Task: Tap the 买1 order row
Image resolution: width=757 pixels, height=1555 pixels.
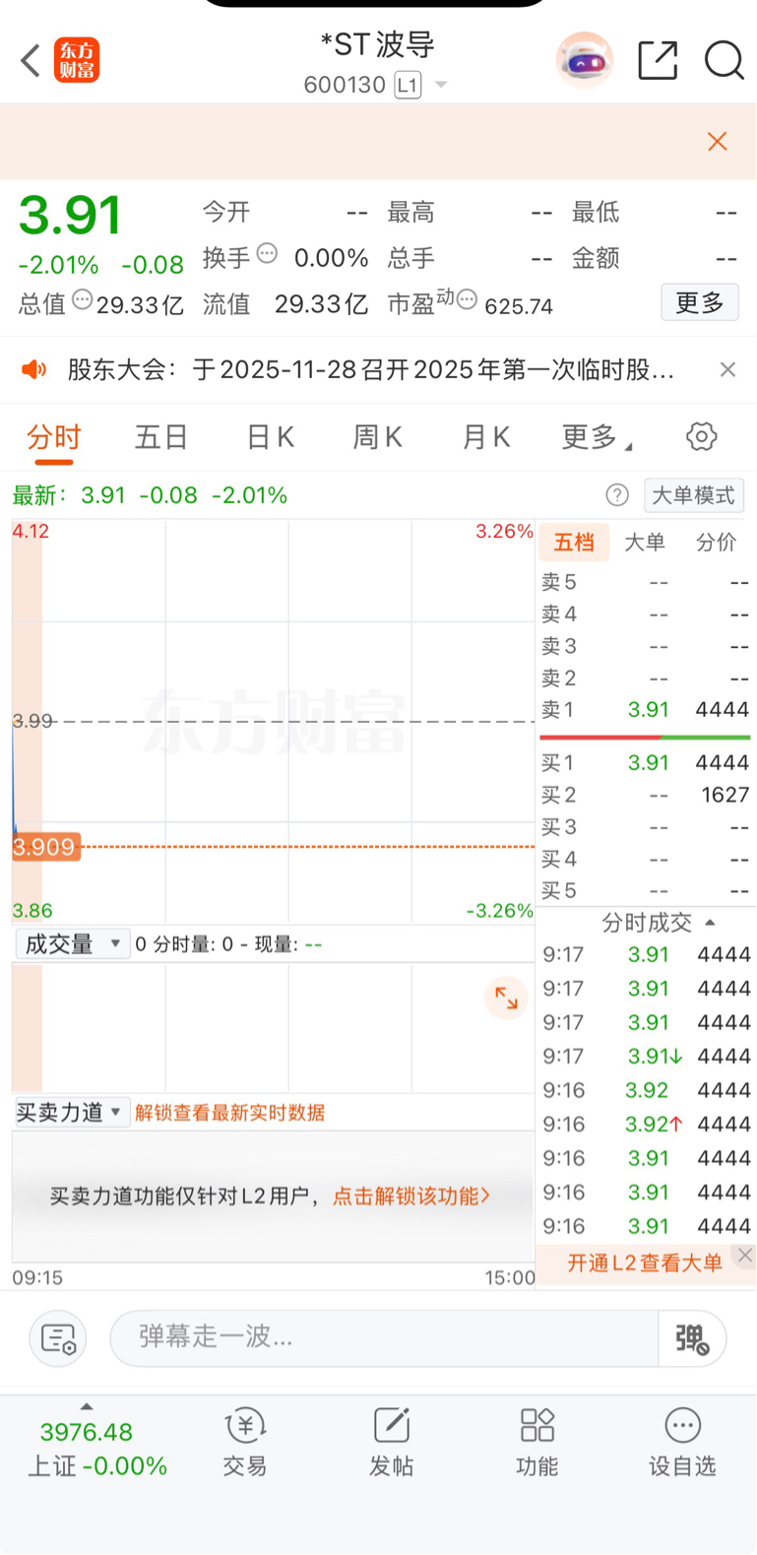Action: (646, 762)
